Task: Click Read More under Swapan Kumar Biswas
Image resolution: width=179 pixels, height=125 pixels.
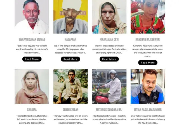Action: click(32, 59)
